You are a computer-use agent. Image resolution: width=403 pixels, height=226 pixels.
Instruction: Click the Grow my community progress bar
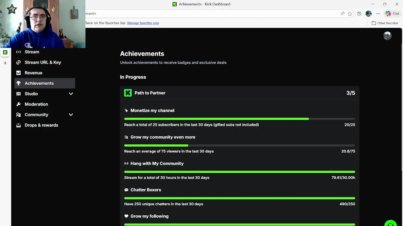tap(240, 145)
